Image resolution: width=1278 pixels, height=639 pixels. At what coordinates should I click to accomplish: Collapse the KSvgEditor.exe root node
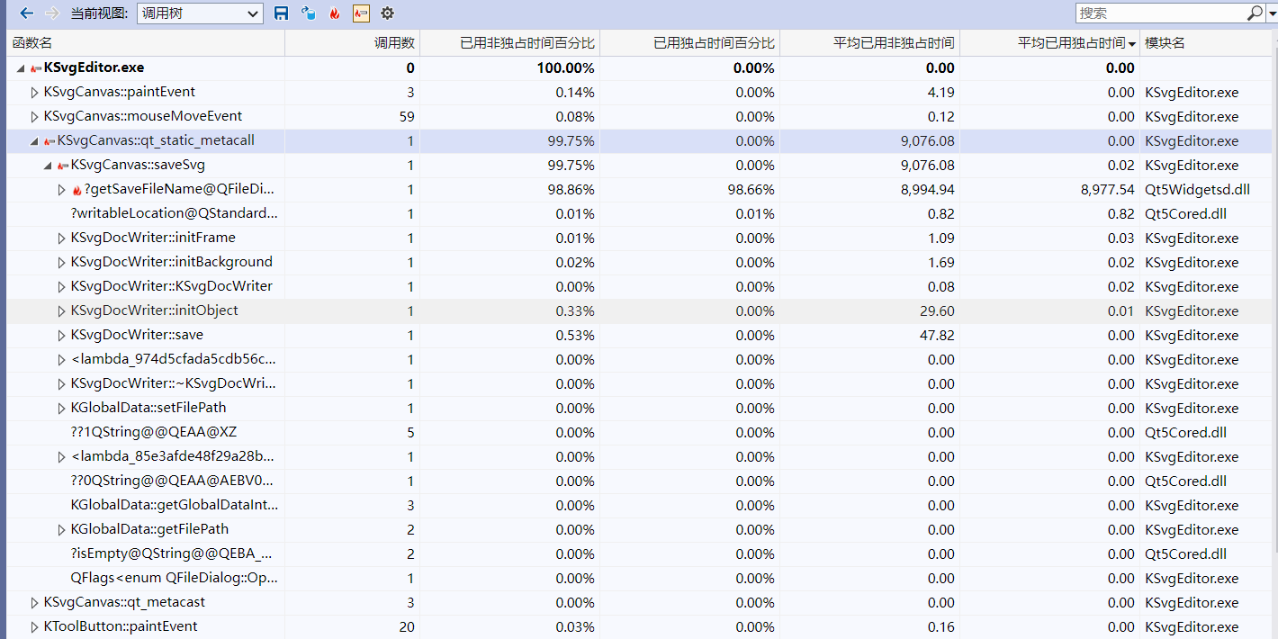[21, 67]
